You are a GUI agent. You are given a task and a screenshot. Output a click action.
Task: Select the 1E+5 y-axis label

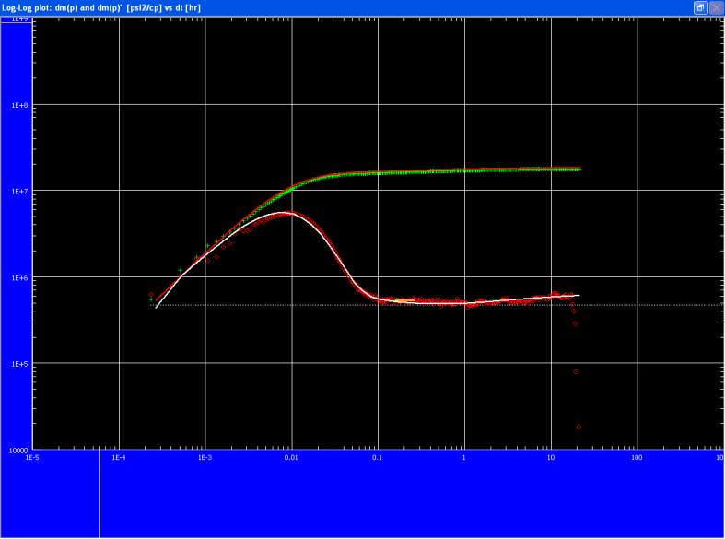[x=18, y=364]
